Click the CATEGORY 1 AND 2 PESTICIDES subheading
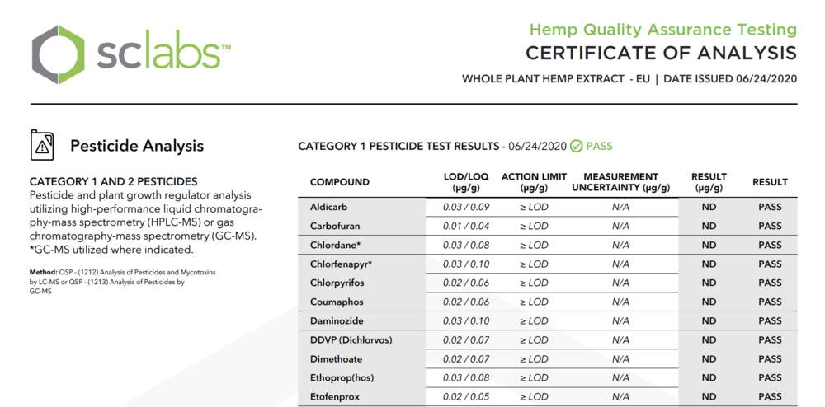825x407 pixels. 114,182
